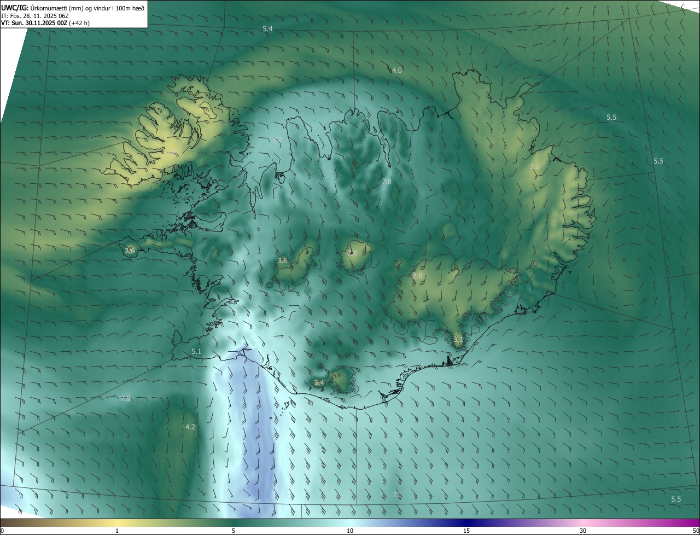The height and width of the screenshot is (535, 700).
Task: Click the 5.1 value label on Reykjanes peninsula
Action: tap(196, 351)
